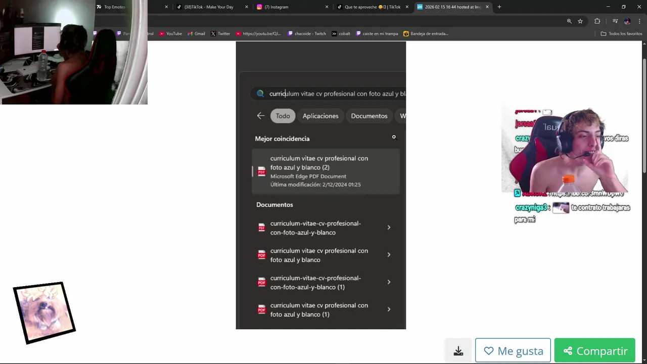Click chat message 'te contrato trabajaras para mi'
The width and height of the screenshot is (647, 364).
[573, 213]
